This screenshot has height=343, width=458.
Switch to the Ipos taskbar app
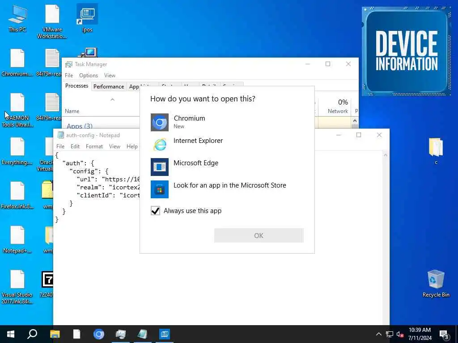tap(165, 334)
